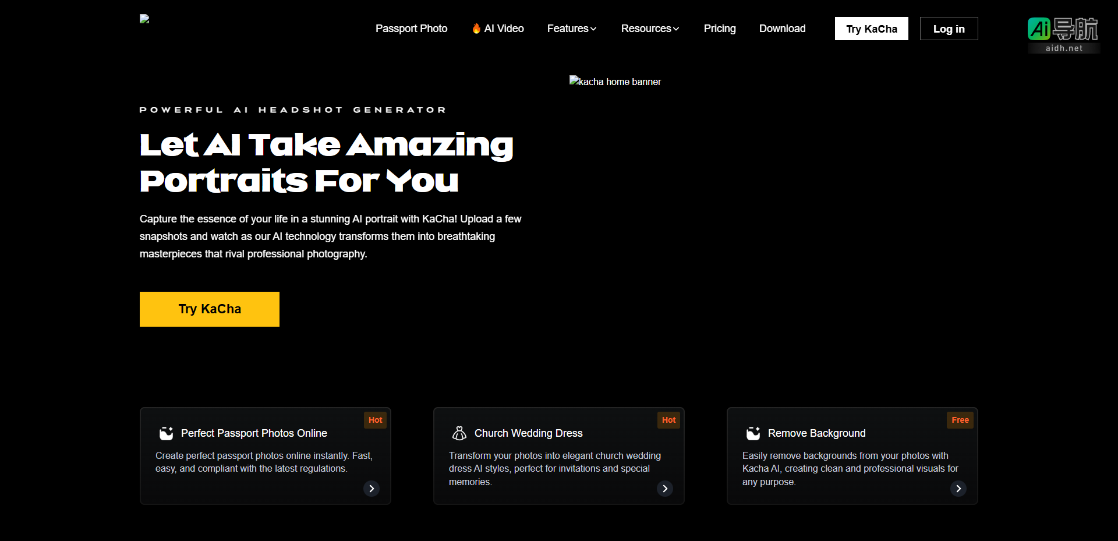Click the white Try KaCha header button
Image resolution: width=1118 pixels, height=541 pixels.
click(871, 29)
